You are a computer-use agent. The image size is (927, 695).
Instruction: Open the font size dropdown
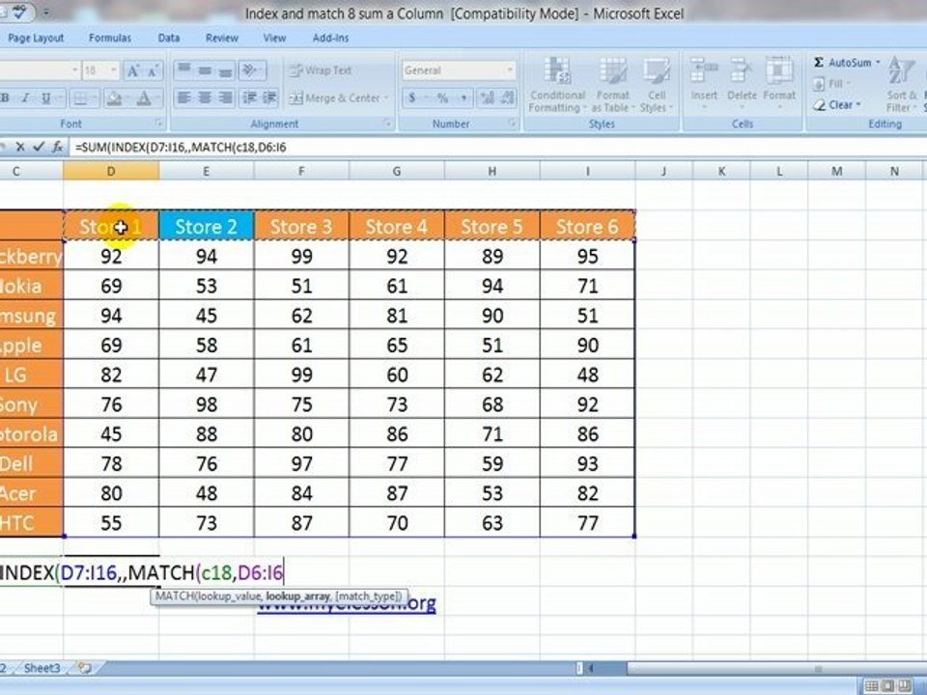point(114,70)
